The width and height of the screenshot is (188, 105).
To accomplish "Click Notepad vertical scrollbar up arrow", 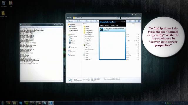I will click(x=62, y=29).
